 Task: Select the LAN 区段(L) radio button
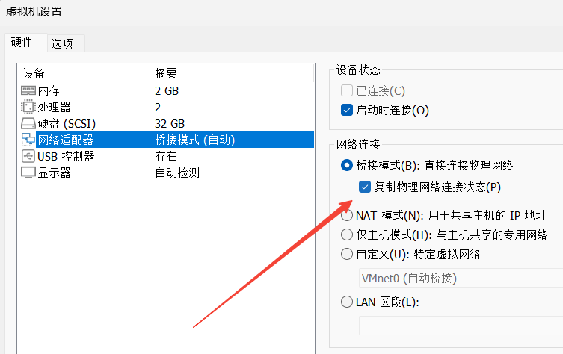click(346, 302)
